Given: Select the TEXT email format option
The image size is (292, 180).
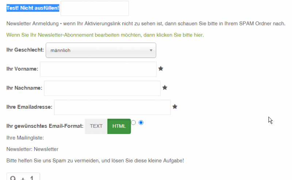Looking at the screenshot, I should pyautogui.click(x=96, y=126).
